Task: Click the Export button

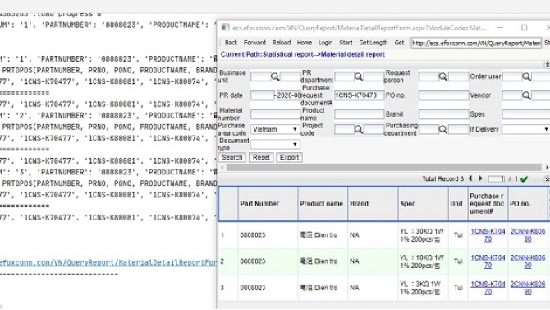Action: point(289,157)
